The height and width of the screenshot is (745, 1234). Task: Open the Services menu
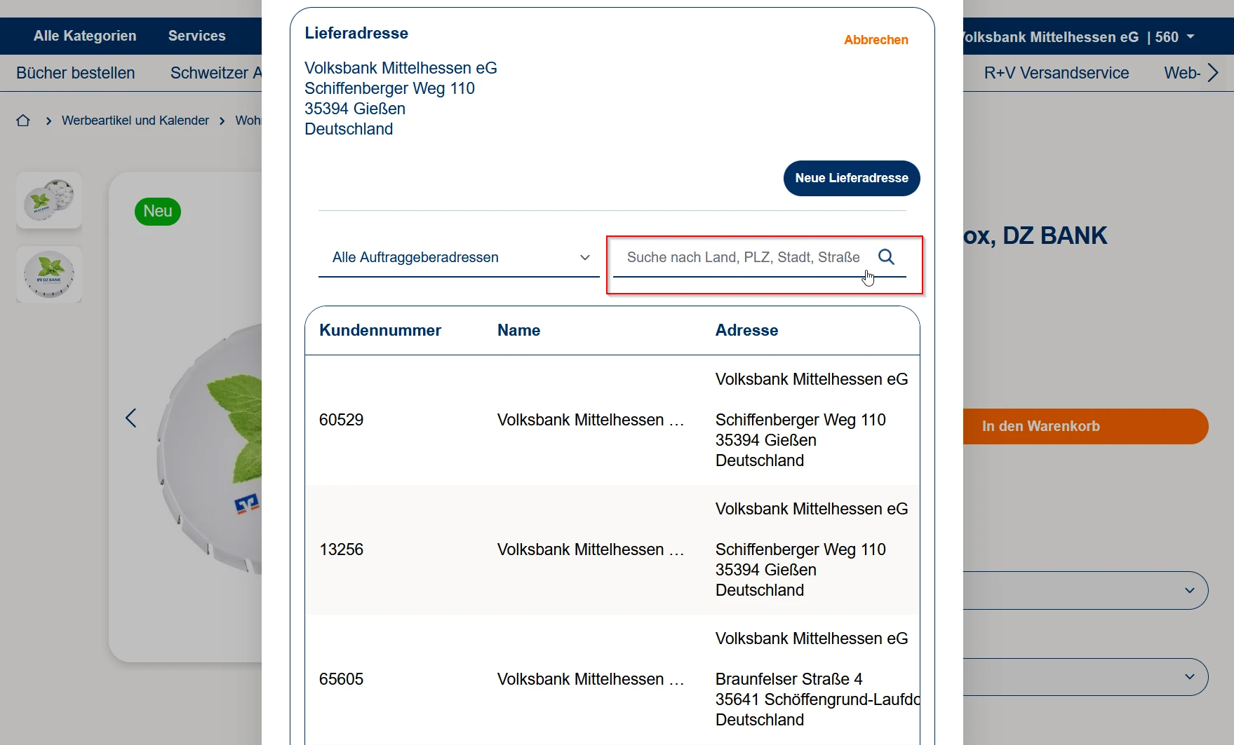[197, 36]
